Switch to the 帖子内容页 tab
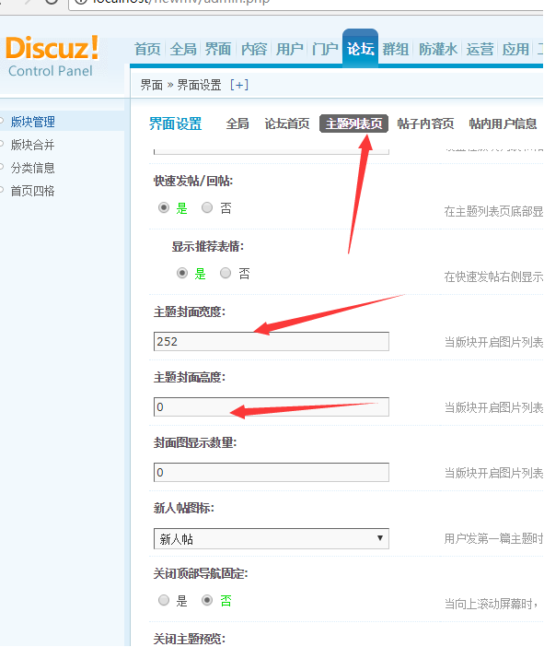This screenshot has height=647, width=544. [425, 124]
